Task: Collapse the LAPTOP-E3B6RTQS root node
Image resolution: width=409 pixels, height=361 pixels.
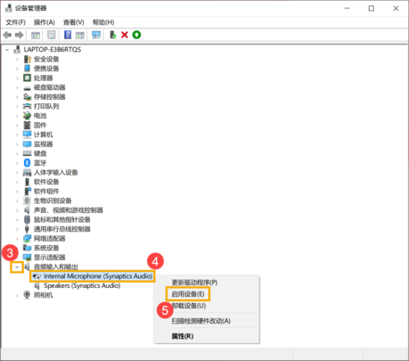Action: (x=7, y=50)
